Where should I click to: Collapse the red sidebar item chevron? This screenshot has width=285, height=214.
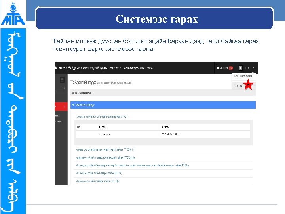pos(65,107)
